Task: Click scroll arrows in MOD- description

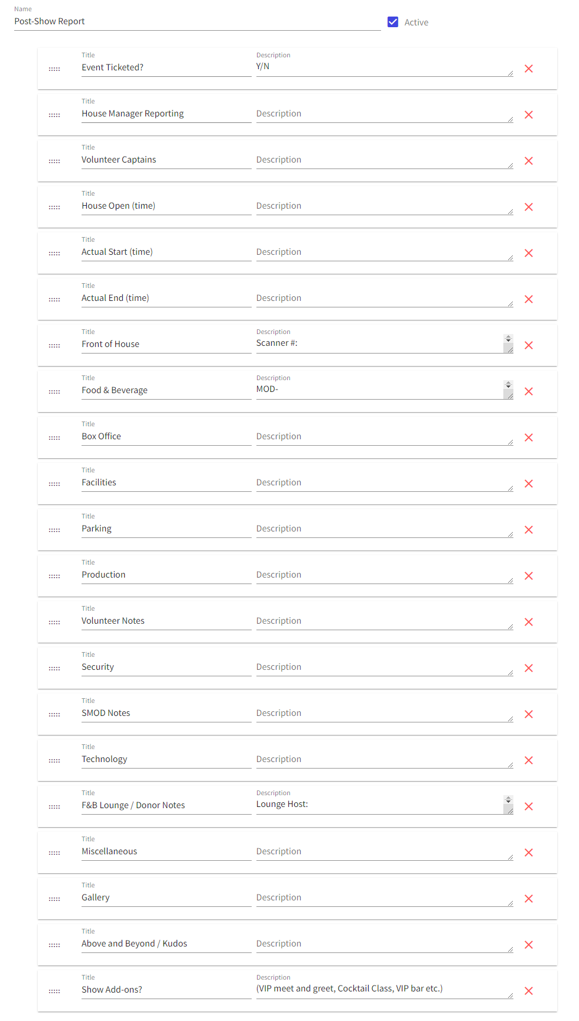Action: pos(508,385)
